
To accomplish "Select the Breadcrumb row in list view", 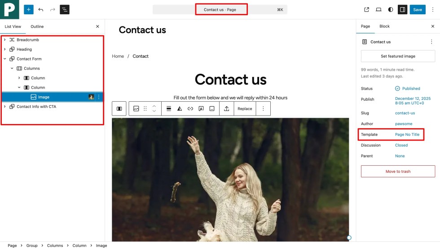I will click(53, 40).
